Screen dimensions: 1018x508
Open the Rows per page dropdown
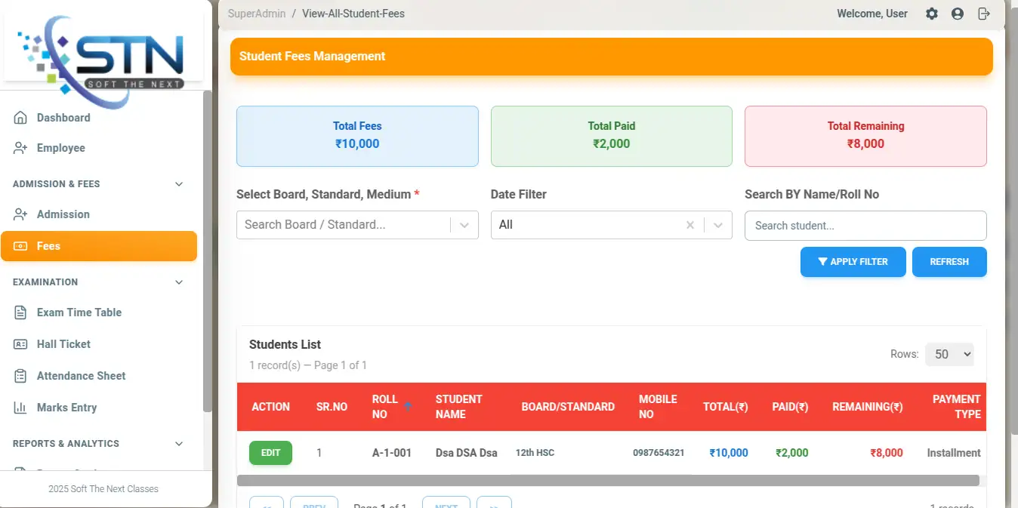(x=949, y=354)
